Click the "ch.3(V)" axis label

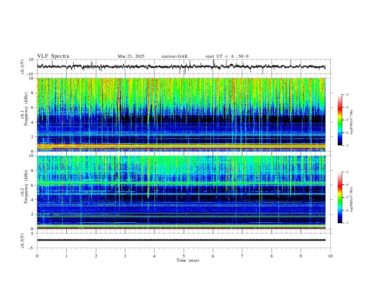[x=23, y=241]
